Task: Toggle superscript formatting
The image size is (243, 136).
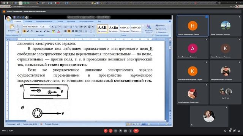Action: coord(44,31)
